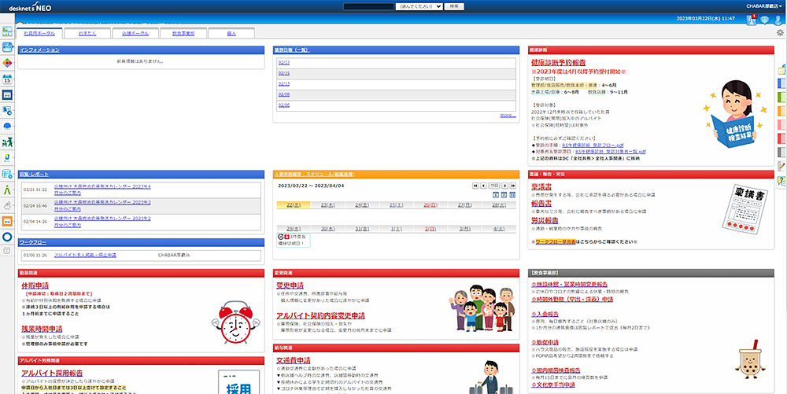Open 労災報告 link
This screenshot has height=394, width=787.
(x=545, y=220)
